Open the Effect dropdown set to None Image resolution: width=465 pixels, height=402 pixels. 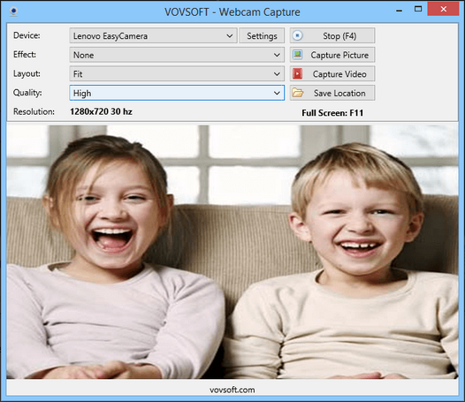point(177,55)
